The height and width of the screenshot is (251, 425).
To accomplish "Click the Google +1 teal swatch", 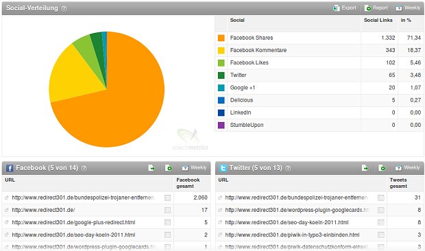I will (x=221, y=88).
